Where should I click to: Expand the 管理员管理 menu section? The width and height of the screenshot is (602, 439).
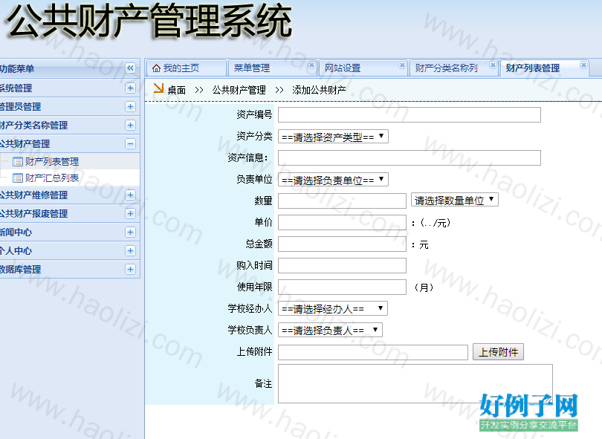[x=130, y=106]
